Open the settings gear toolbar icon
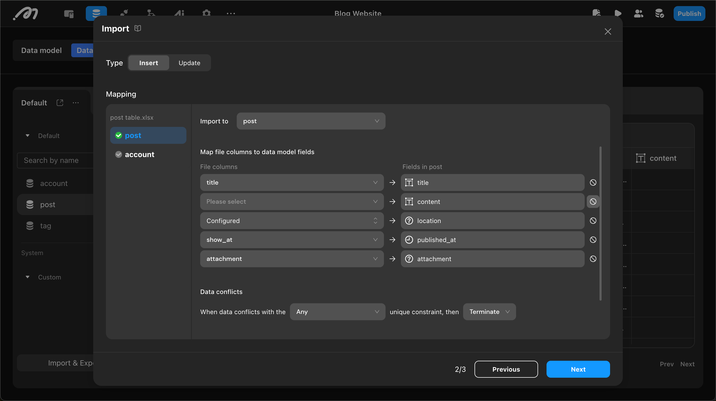 pos(207,13)
